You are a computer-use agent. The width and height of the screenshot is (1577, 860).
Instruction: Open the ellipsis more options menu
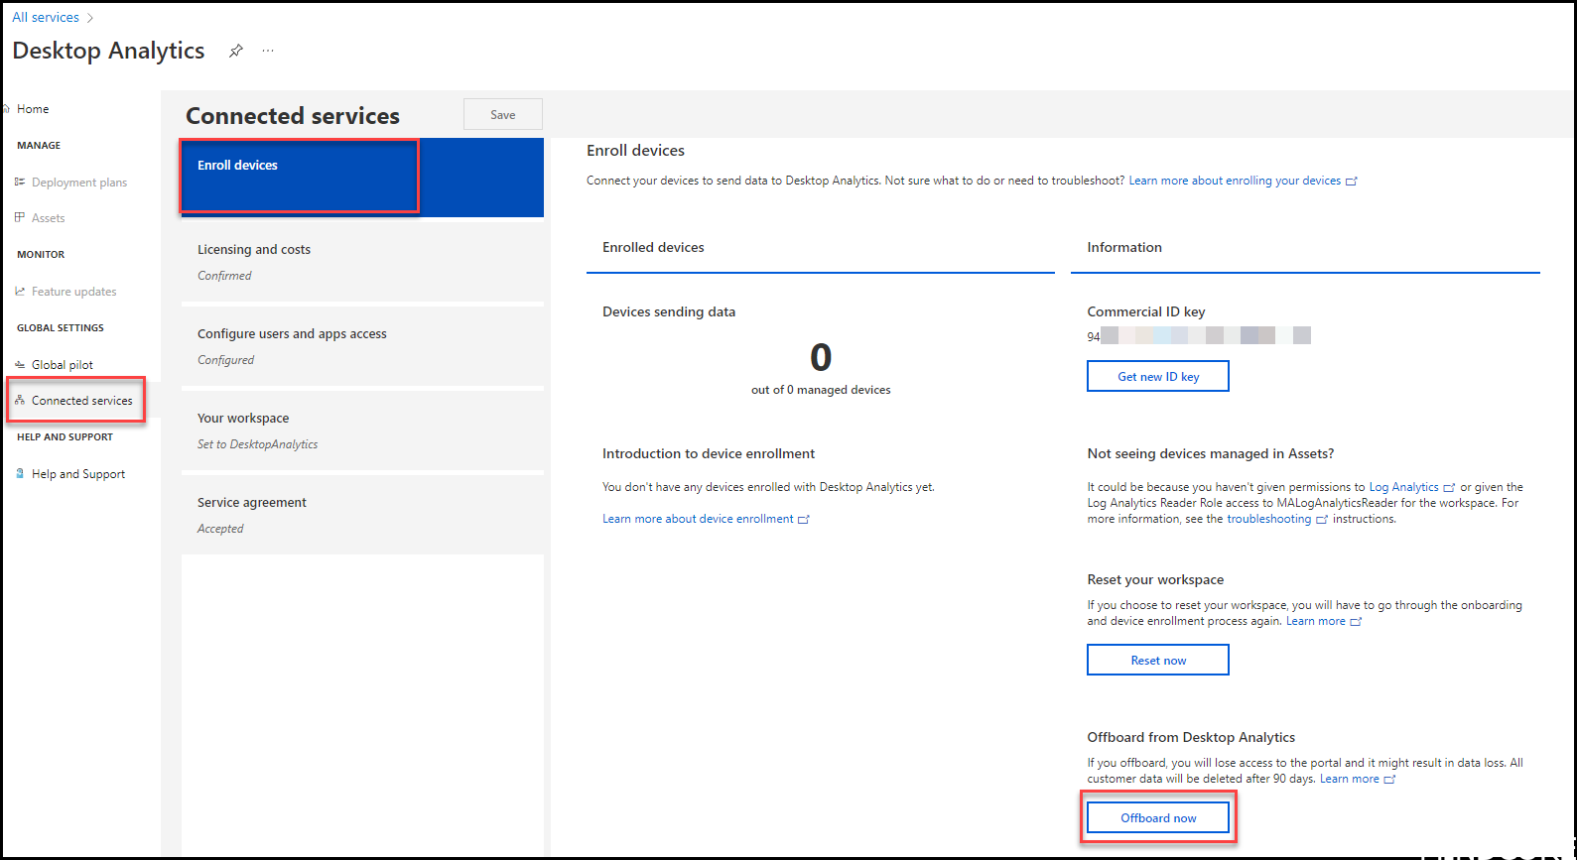pyautogui.click(x=268, y=51)
